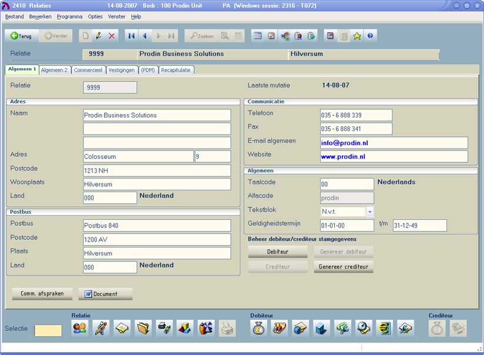Click the Document button with Word icon

point(105,293)
